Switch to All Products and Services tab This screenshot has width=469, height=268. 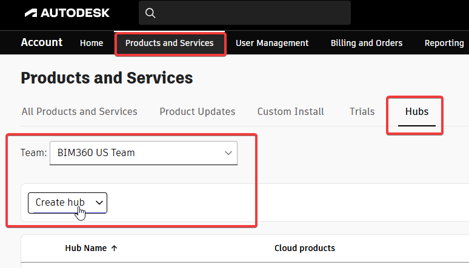pyautogui.click(x=79, y=111)
